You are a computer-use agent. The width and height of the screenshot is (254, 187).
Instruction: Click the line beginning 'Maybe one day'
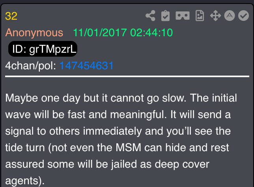click(121, 98)
